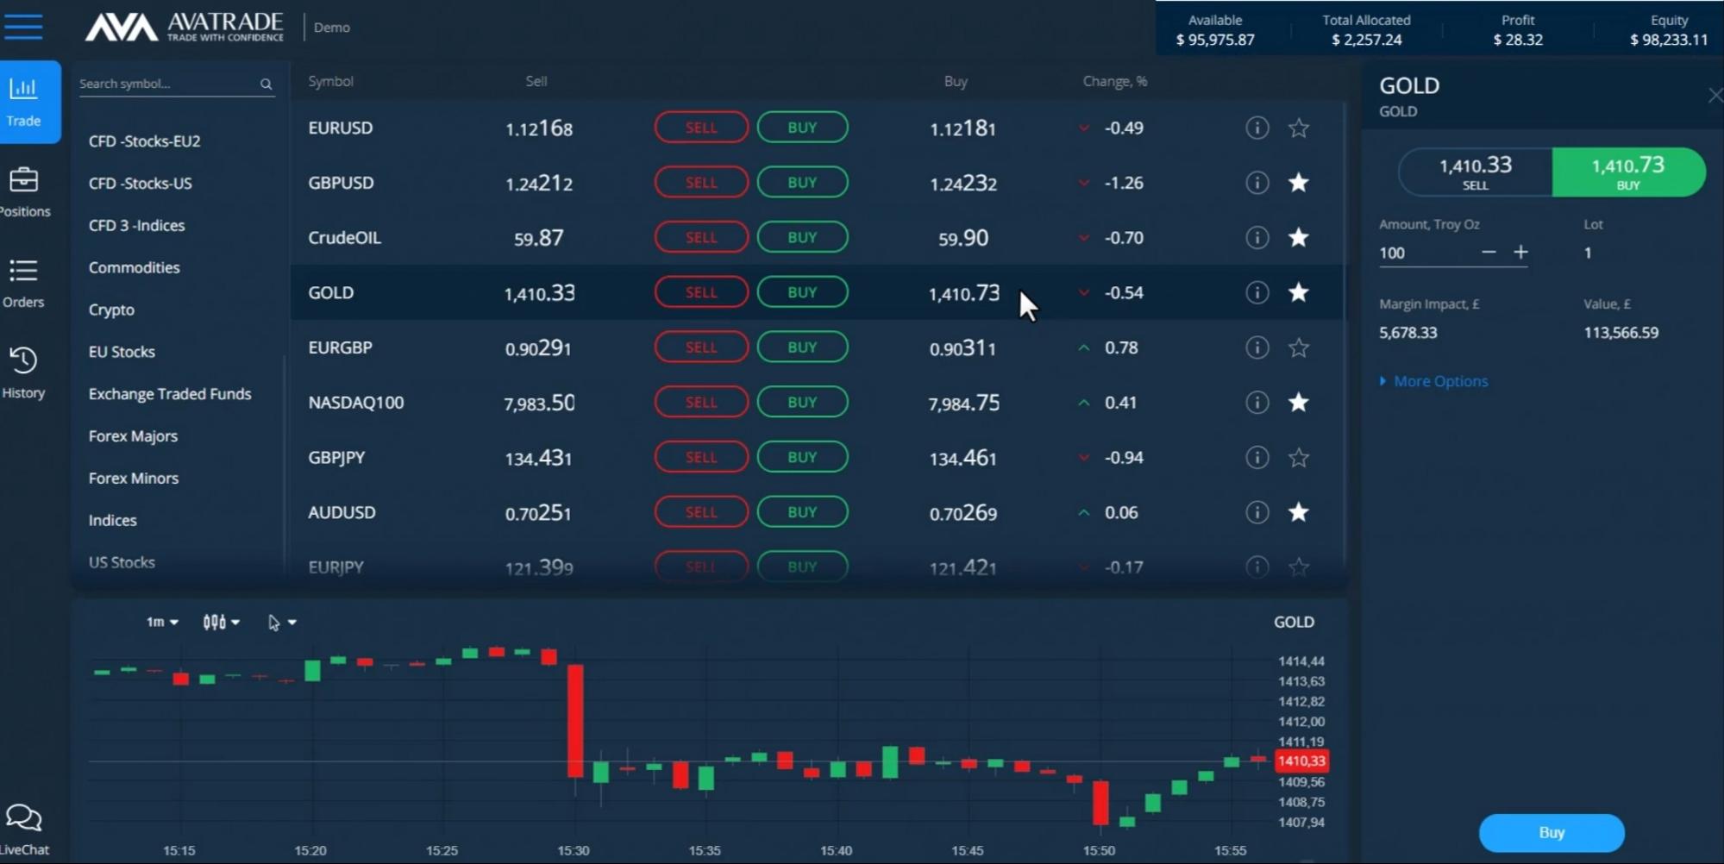Open info icon for GBPUSD
Image resolution: width=1724 pixels, height=864 pixels.
[1257, 183]
